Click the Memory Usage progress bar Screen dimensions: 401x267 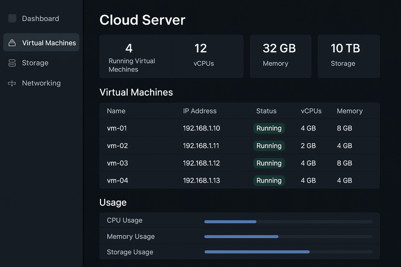point(288,237)
